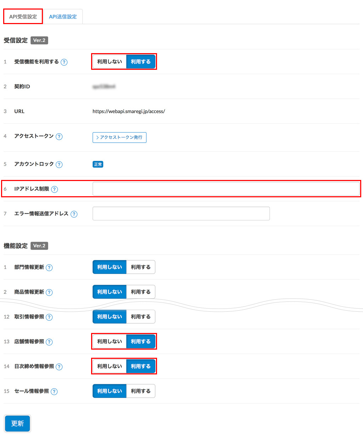Enable 部門情報更新 with 利用する
Viewport: 363px width, 441px height.
point(141,267)
